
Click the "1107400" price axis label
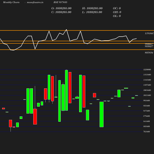pyautogui.click(x=147, y=85)
